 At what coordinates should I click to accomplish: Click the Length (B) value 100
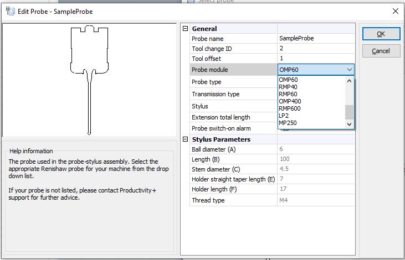pos(316,159)
